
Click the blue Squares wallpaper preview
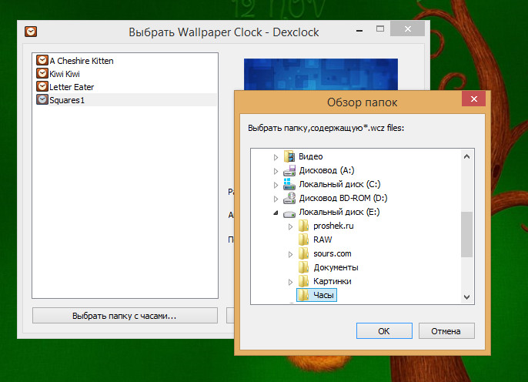pyautogui.click(x=320, y=74)
